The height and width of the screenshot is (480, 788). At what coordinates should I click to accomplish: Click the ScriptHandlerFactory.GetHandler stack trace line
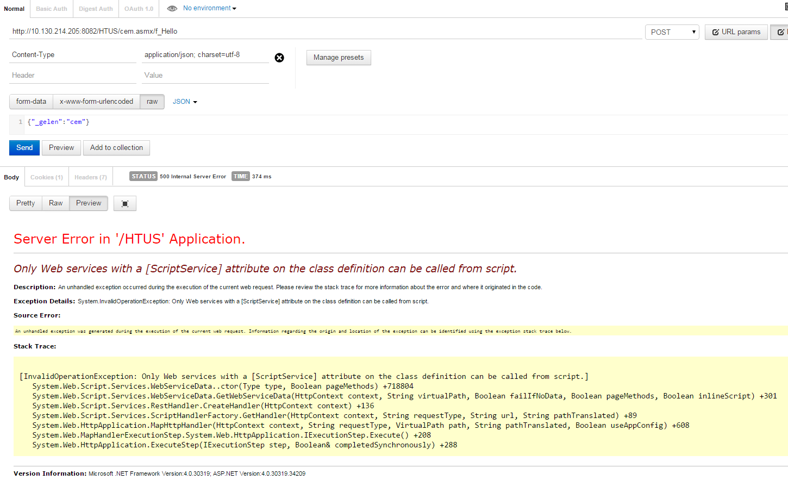(334, 415)
